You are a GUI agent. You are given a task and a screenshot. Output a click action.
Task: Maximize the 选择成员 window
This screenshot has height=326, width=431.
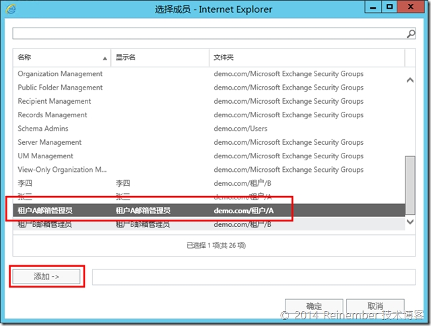coord(389,7)
